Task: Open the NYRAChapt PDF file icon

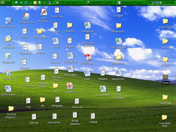Action: (87, 57)
